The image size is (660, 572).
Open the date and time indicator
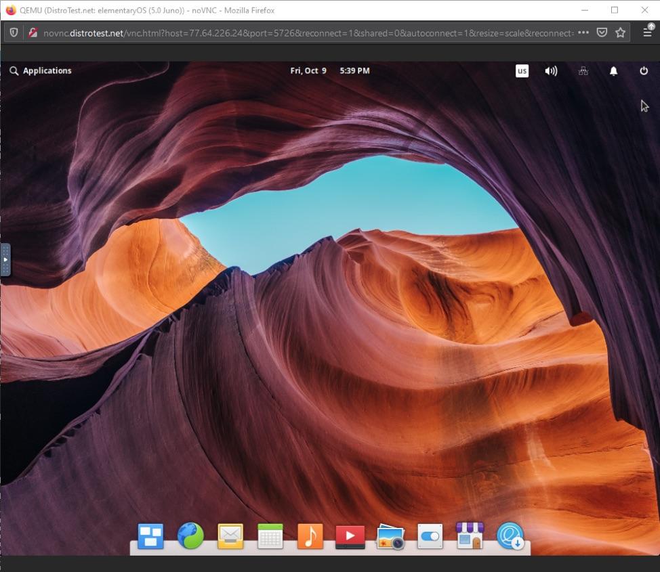pyautogui.click(x=329, y=70)
